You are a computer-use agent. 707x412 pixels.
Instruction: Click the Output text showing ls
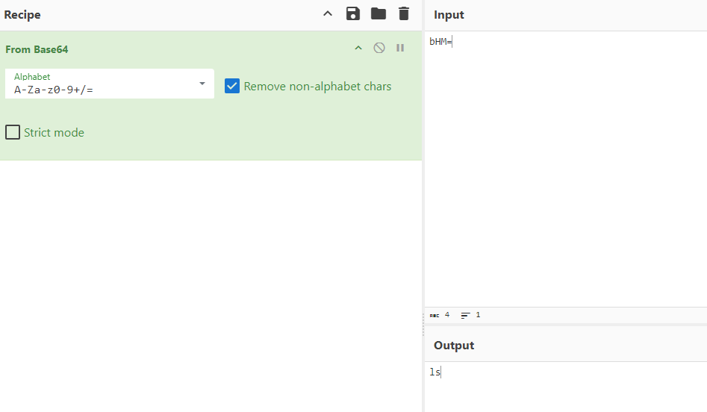pos(435,372)
